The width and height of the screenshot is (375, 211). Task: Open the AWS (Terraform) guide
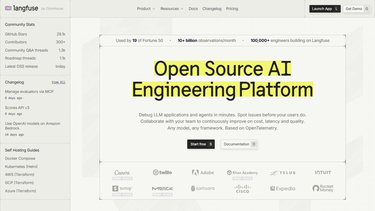point(20,175)
